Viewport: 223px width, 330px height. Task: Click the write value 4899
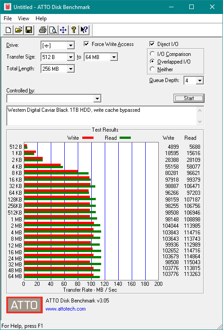point(173,147)
